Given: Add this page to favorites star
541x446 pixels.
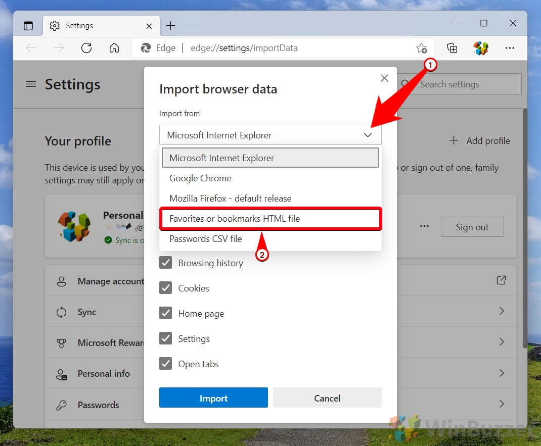Looking at the screenshot, I should [x=422, y=48].
